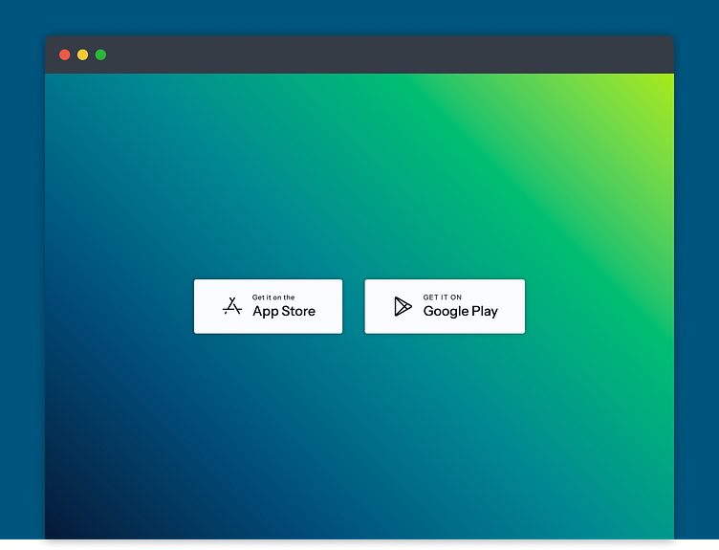Click the "Google Play" label text
719x550 pixels.
(x=461, y=312)
